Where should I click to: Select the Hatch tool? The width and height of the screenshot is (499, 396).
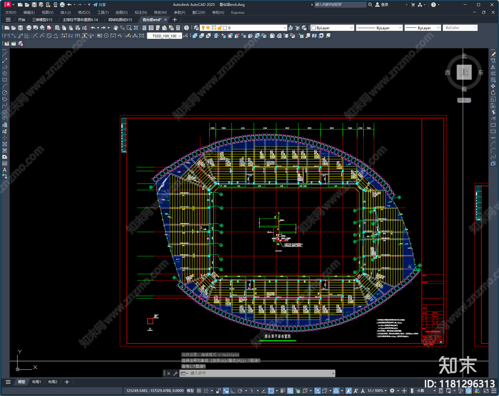click(x=5, y=144)
